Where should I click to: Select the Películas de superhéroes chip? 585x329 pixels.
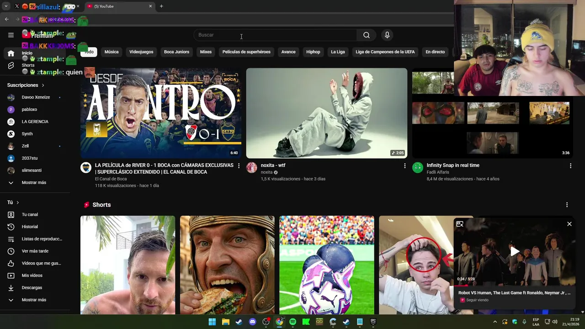[246, 52]
